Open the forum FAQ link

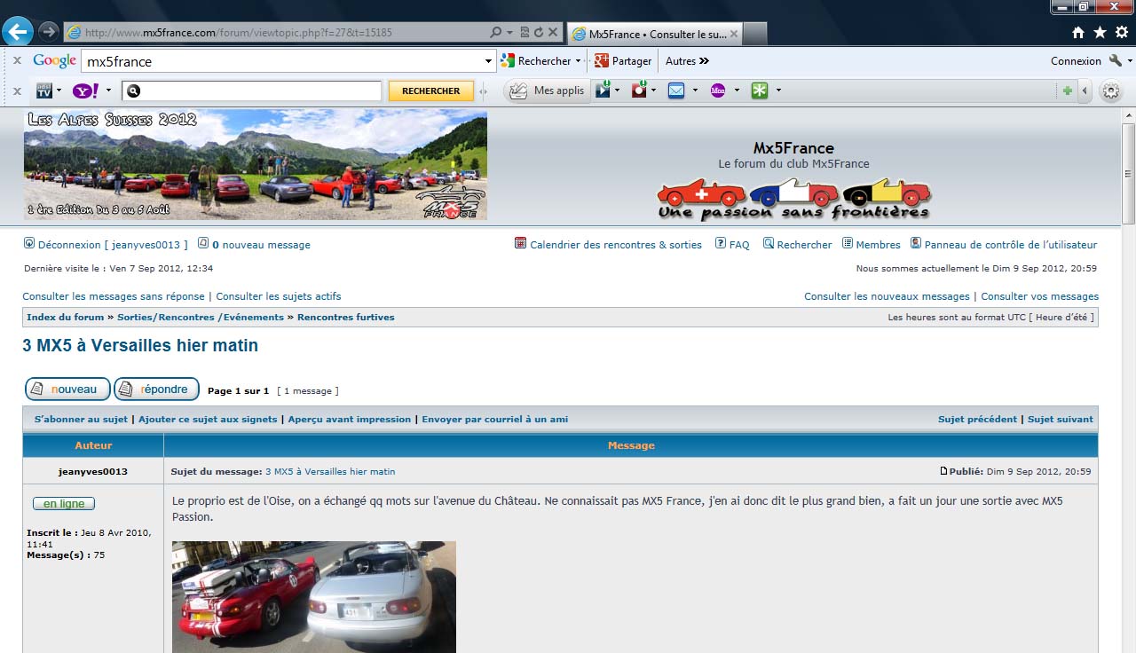739,245
